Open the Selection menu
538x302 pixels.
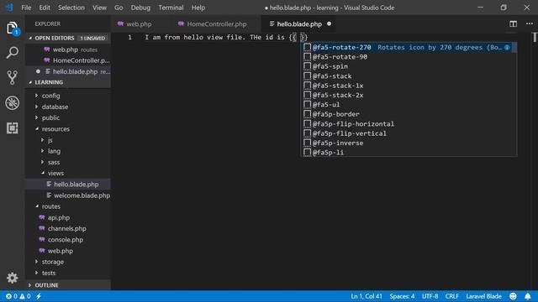coord(71,8)
